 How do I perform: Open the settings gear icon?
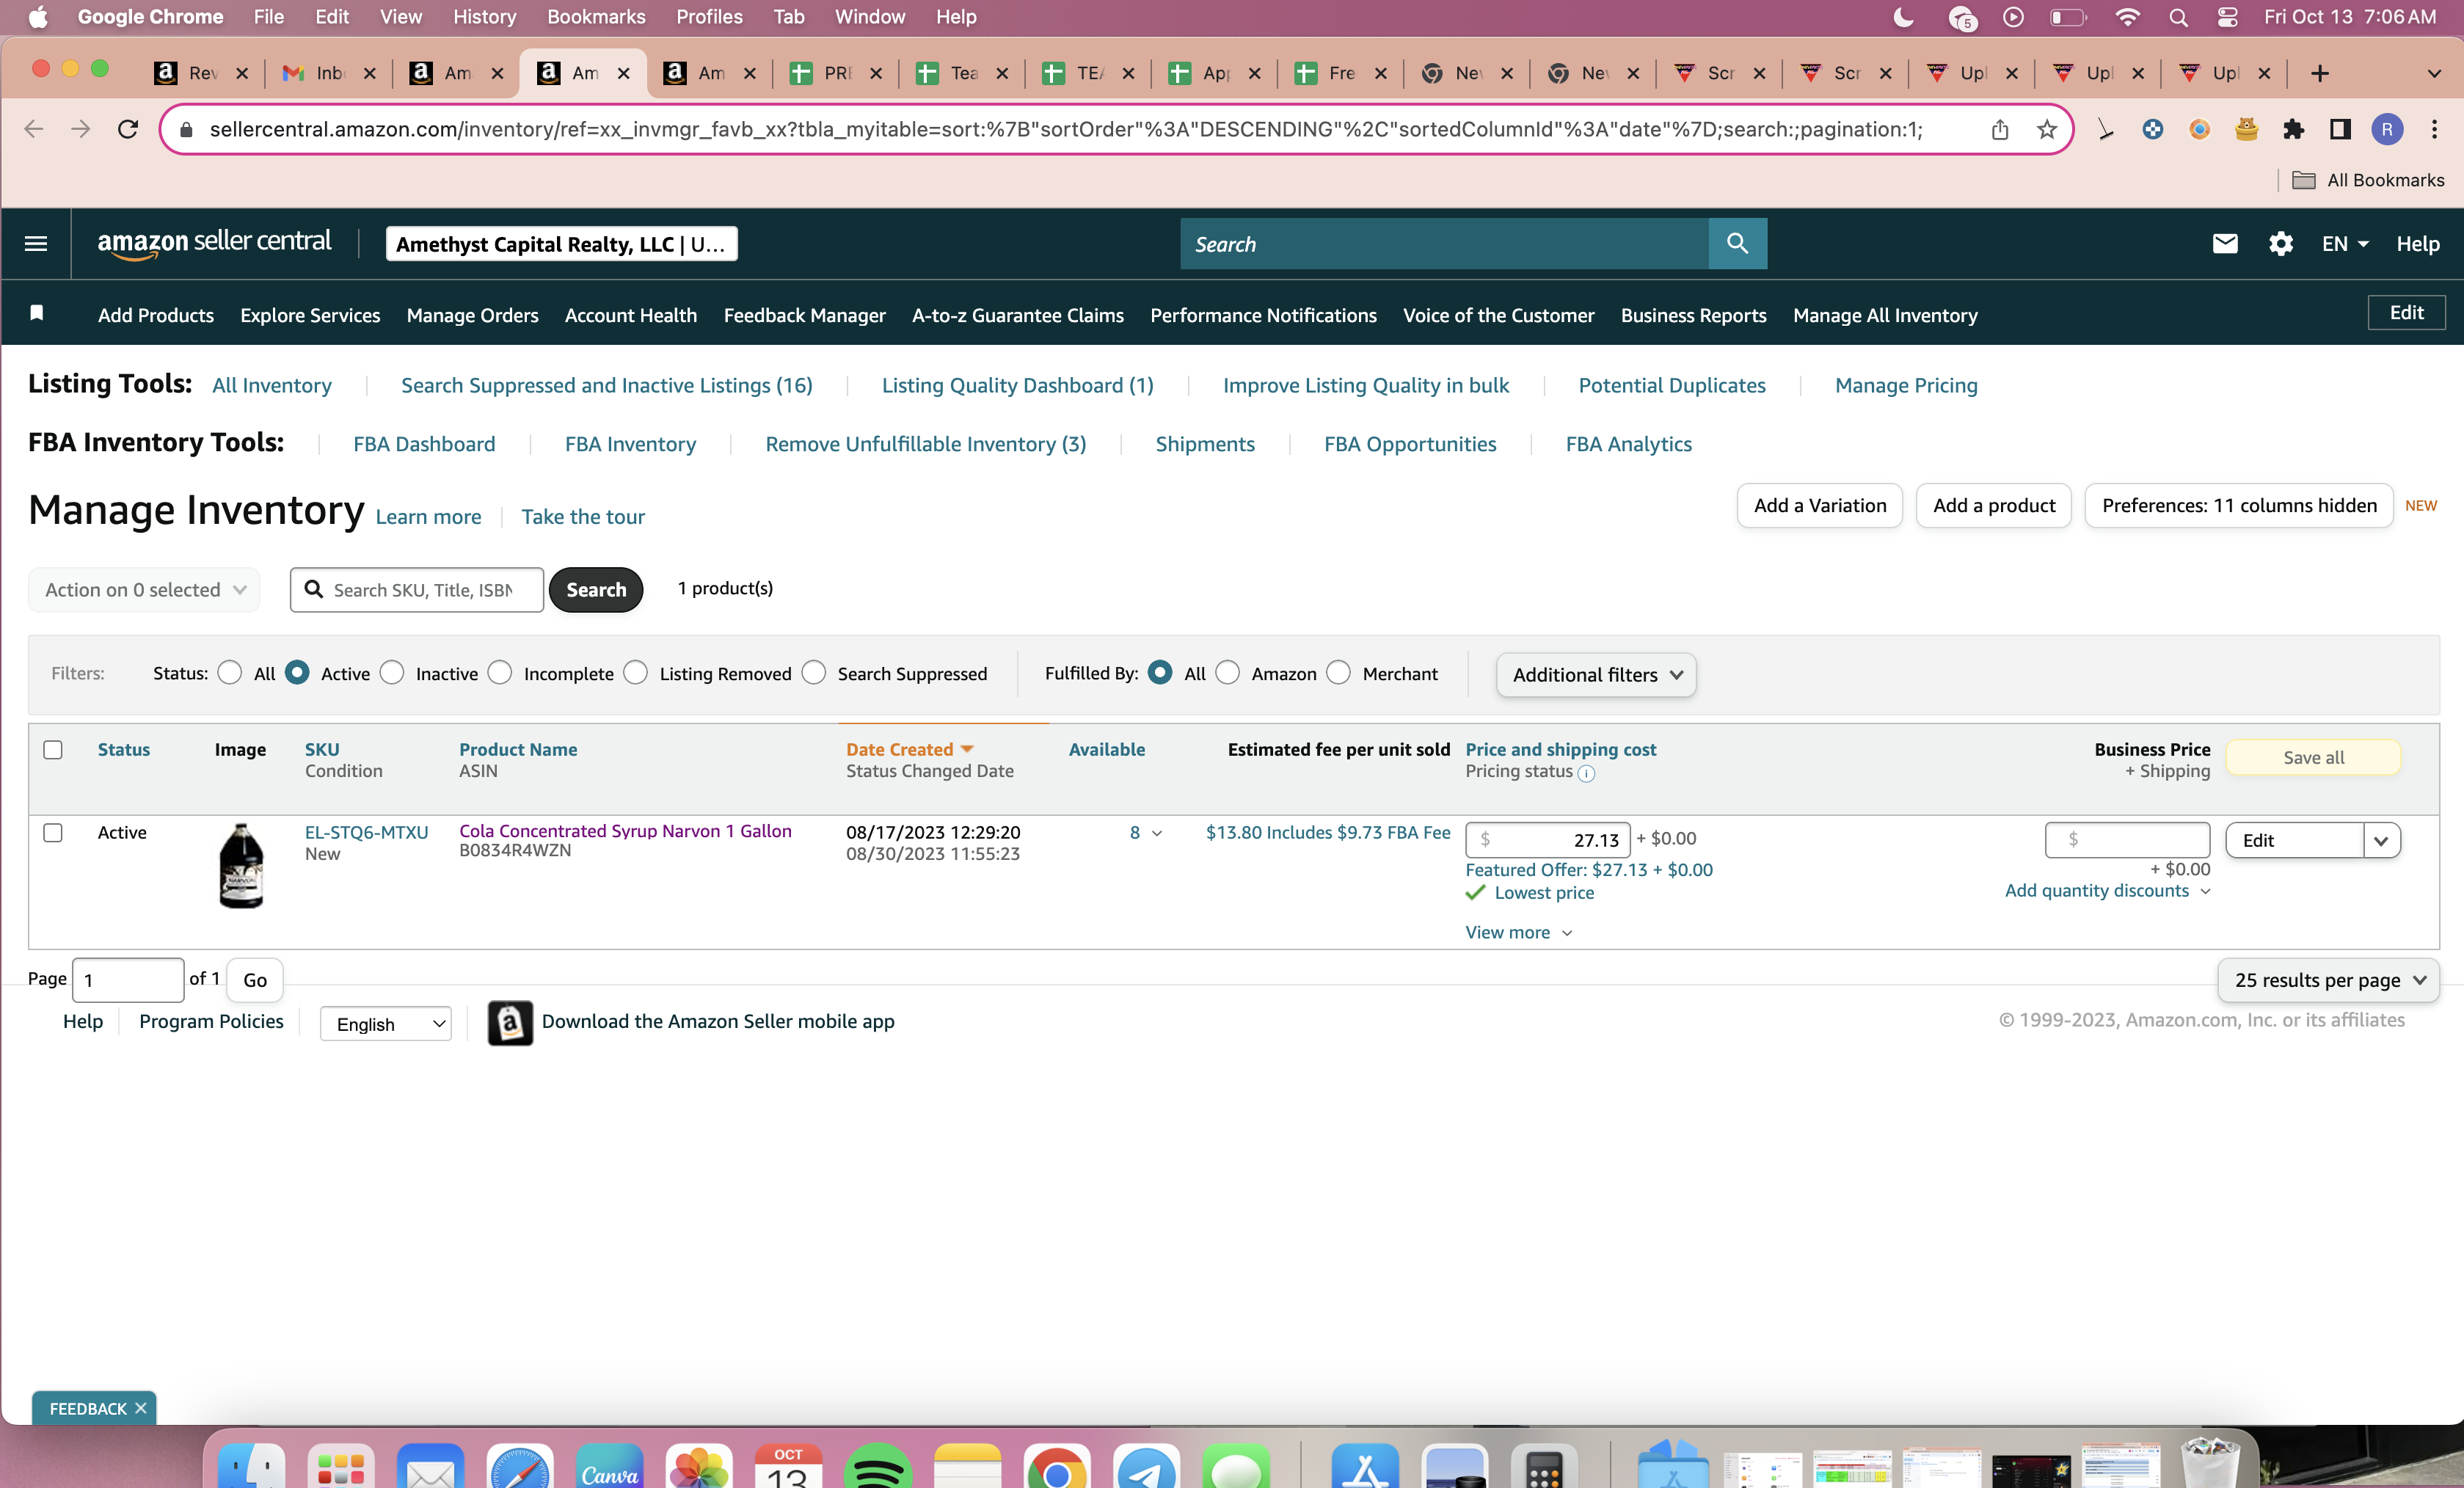pyautogui.click(x=2280, y=244)
